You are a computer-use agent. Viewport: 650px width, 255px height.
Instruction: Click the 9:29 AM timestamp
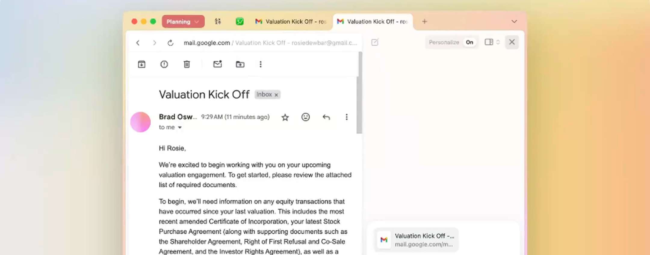coord(235,117)
